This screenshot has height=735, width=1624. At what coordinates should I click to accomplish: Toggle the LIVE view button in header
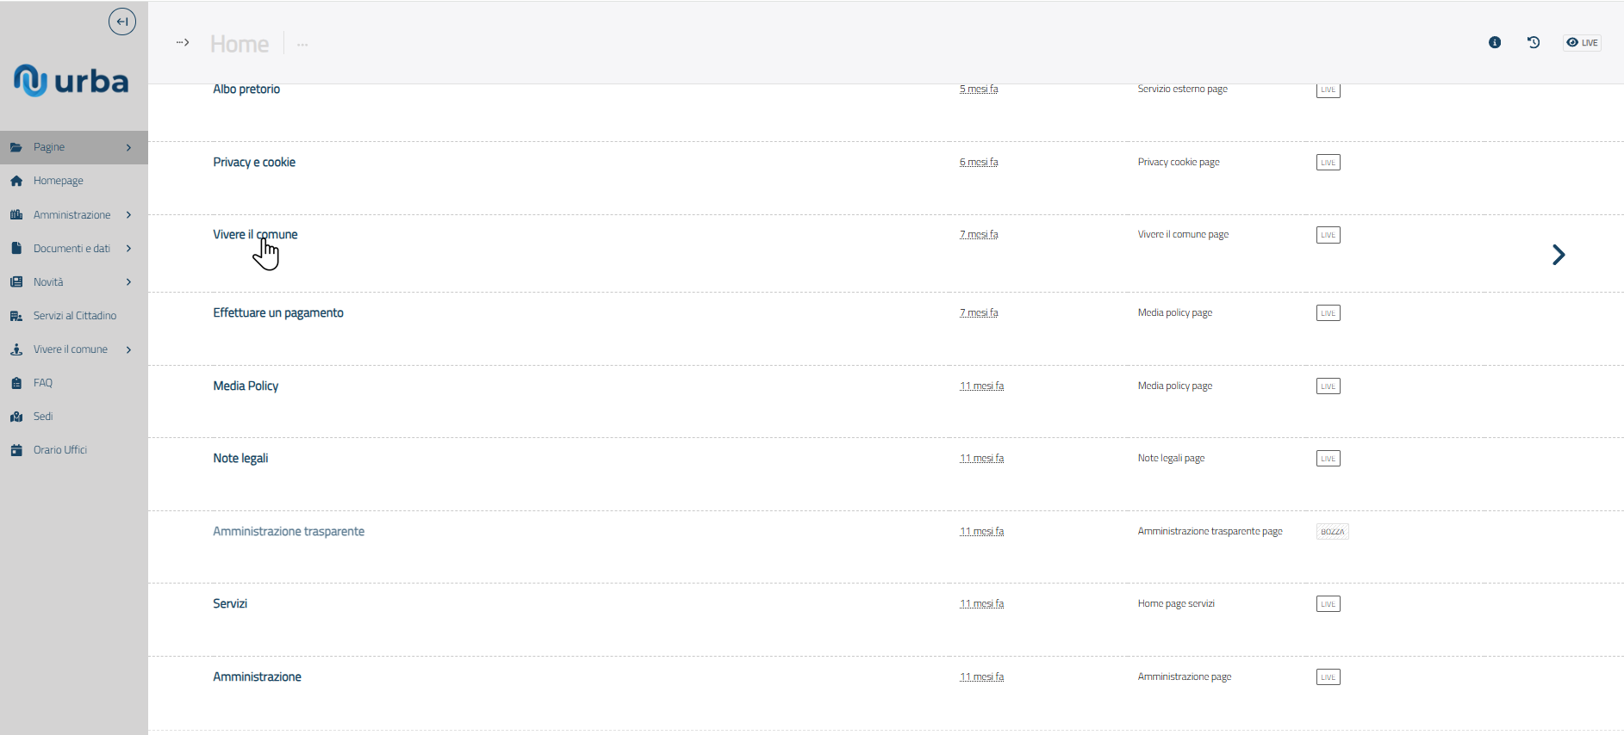tap(1582, 42)
